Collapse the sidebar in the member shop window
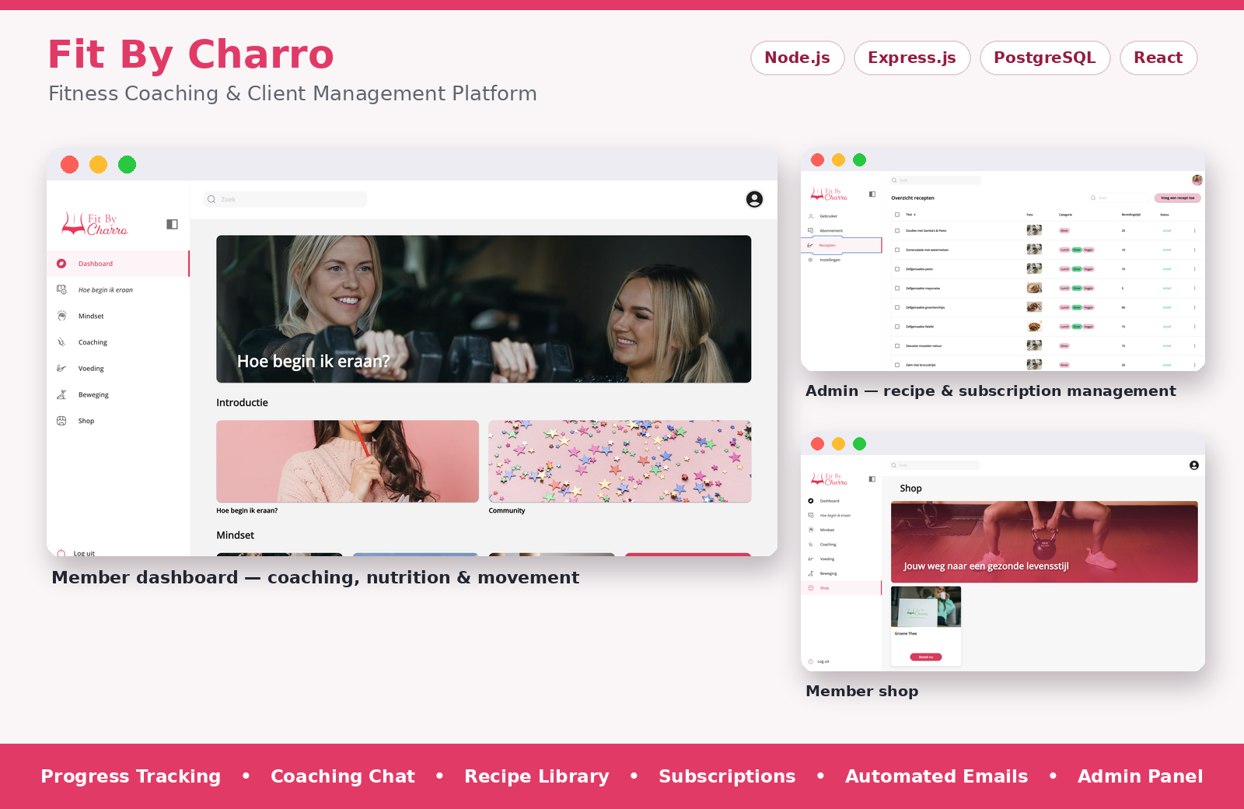The image size is (1244, 809). pos(872,479)
